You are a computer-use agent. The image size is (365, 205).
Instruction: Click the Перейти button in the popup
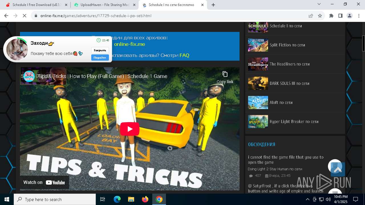tap(100, 58)
